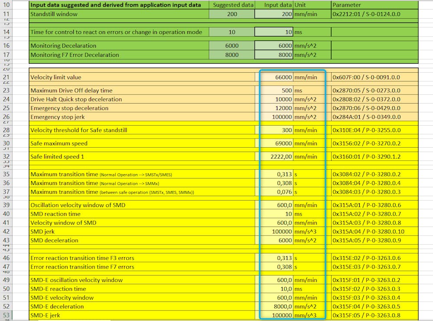Select suggested value 6000 for Monitoring Decelaration
433x321 pixels.
[232, 45]
